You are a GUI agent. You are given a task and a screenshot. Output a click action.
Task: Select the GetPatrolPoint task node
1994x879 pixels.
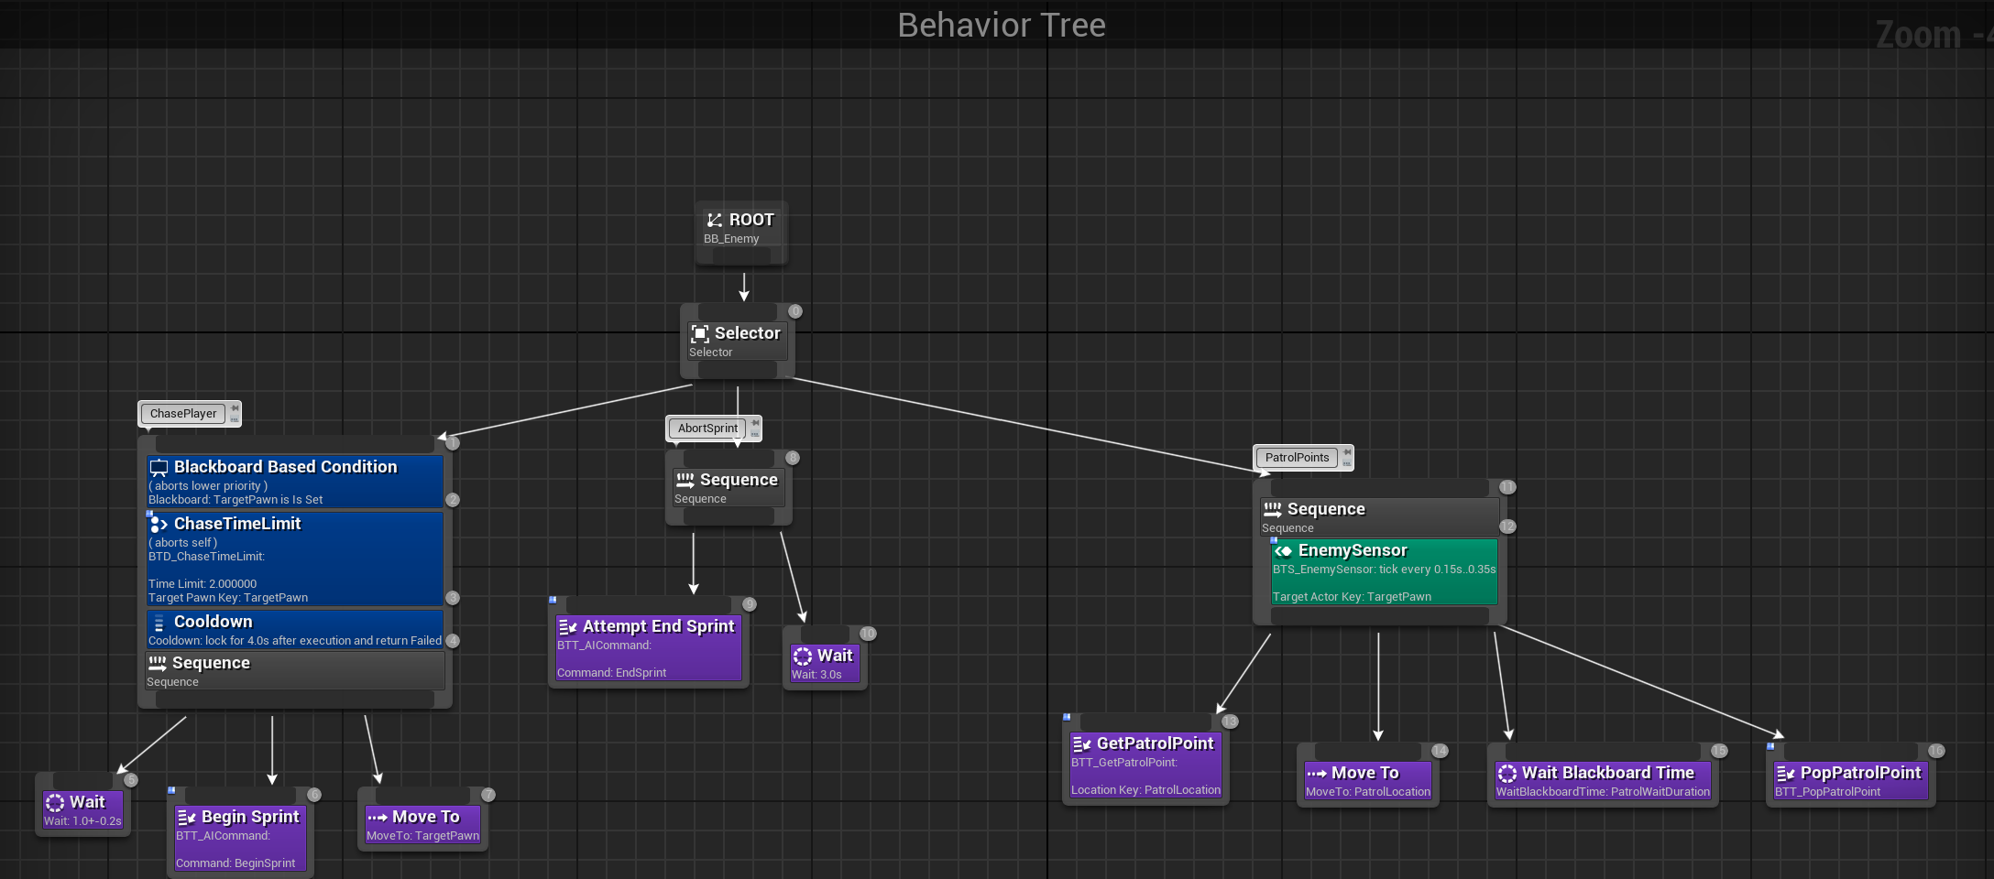pos(1145,765)
